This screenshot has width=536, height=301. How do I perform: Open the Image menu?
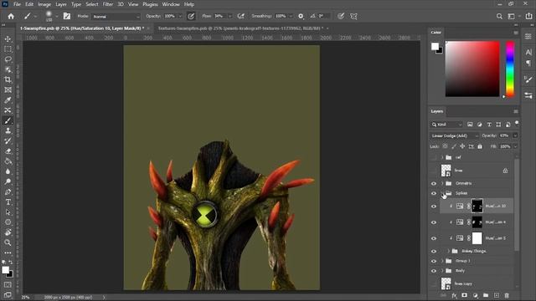tap(44, 4)
